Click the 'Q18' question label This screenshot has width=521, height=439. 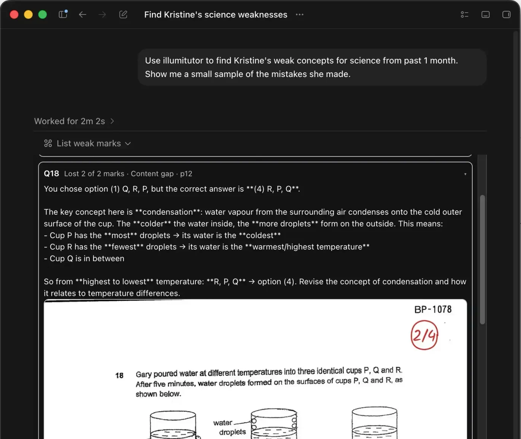tap(51, 174)
